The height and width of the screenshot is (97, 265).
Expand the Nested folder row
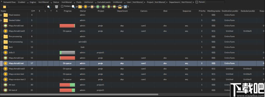click(x=1, y=20)
